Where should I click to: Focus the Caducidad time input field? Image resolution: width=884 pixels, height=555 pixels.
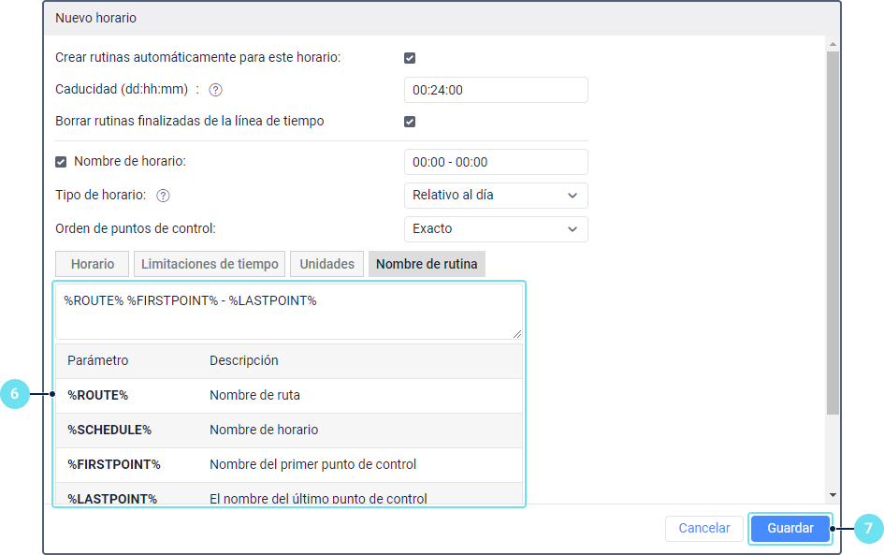click(x=495, y=90)
